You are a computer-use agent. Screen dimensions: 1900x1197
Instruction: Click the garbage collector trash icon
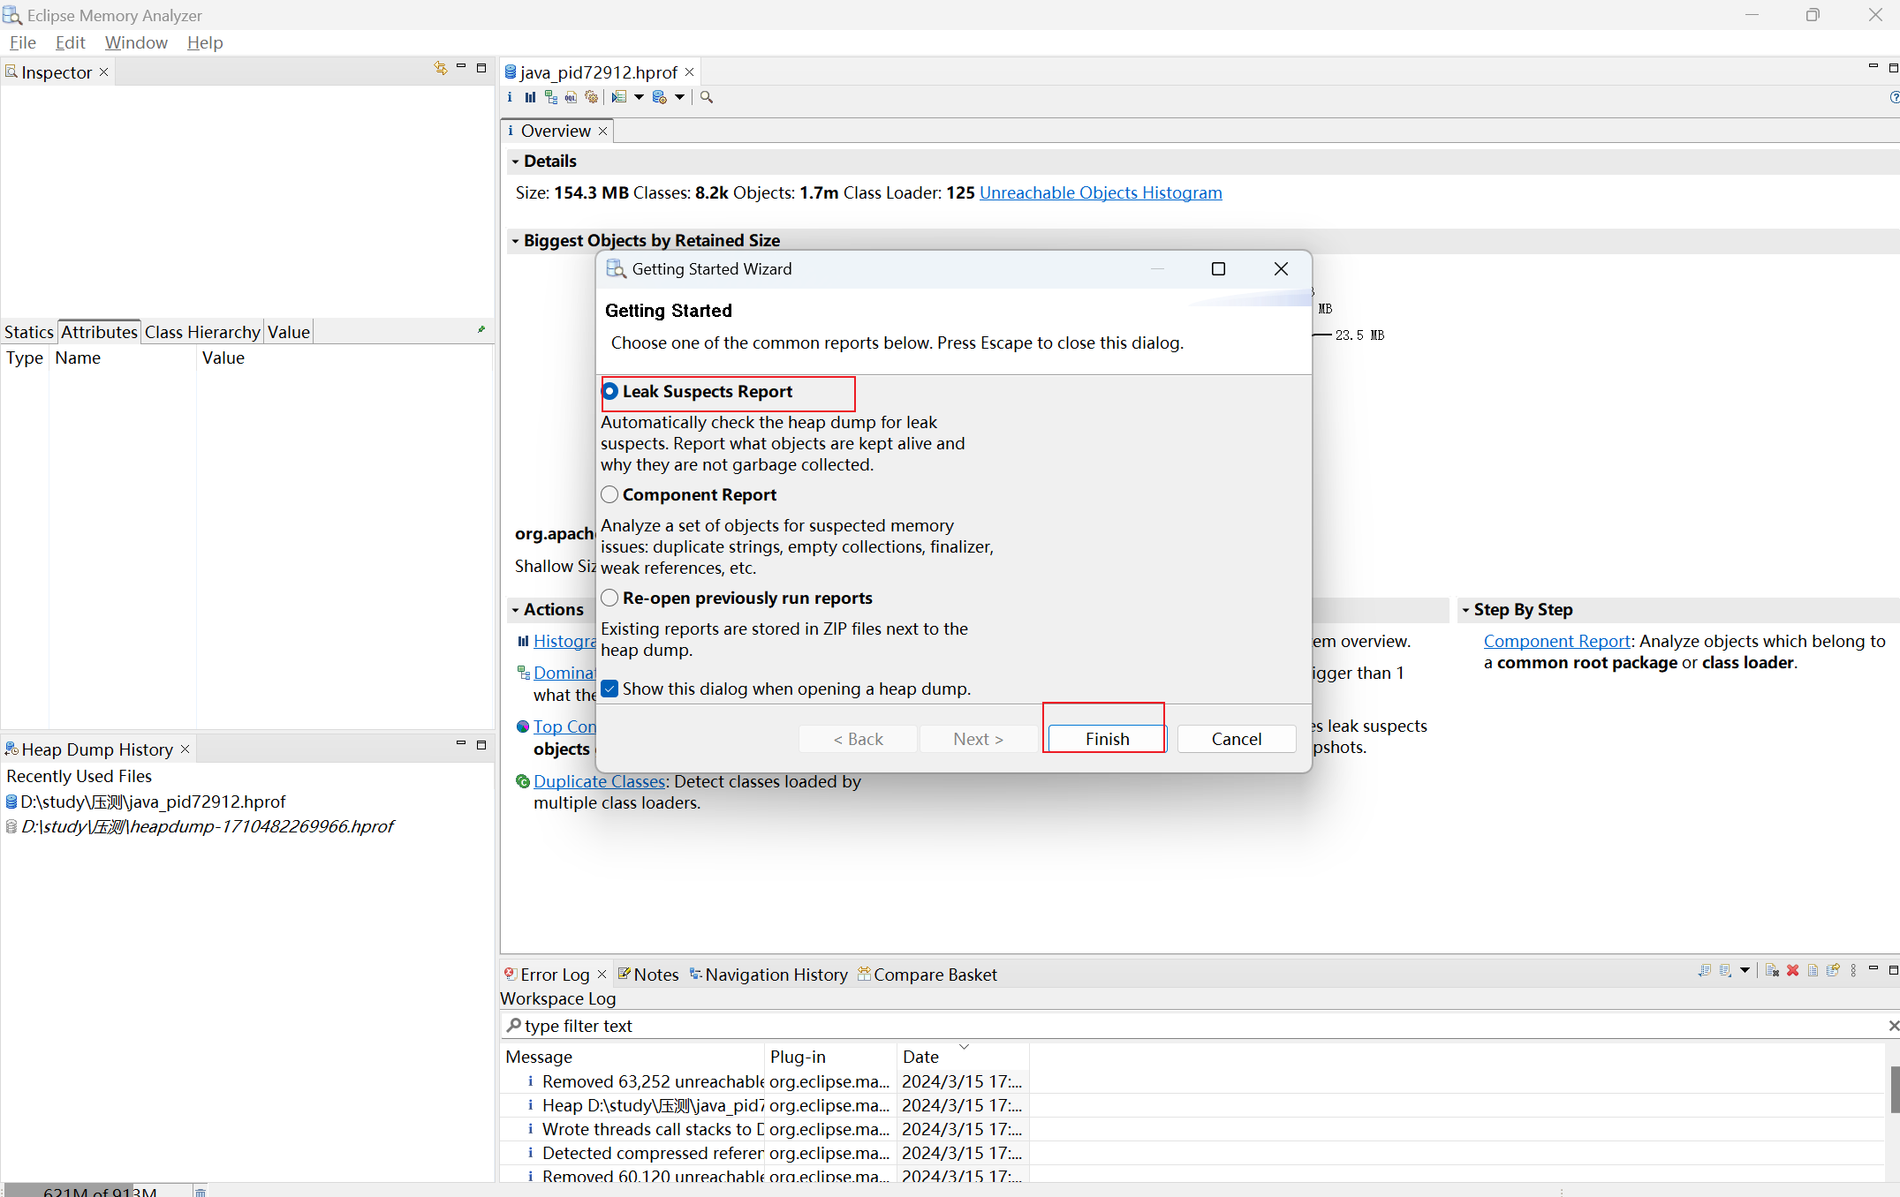click(201, 1191)
